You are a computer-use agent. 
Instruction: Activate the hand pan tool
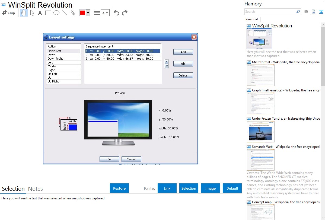click(x=24, y=13)
